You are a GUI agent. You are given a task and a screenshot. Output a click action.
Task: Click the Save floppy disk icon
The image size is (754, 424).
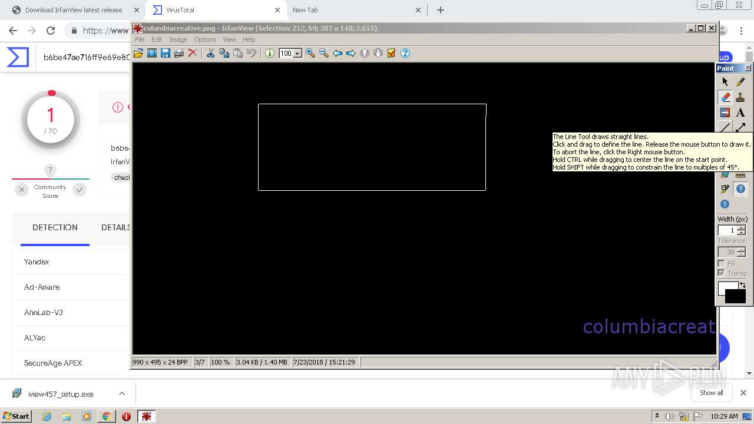pos(166,53)
